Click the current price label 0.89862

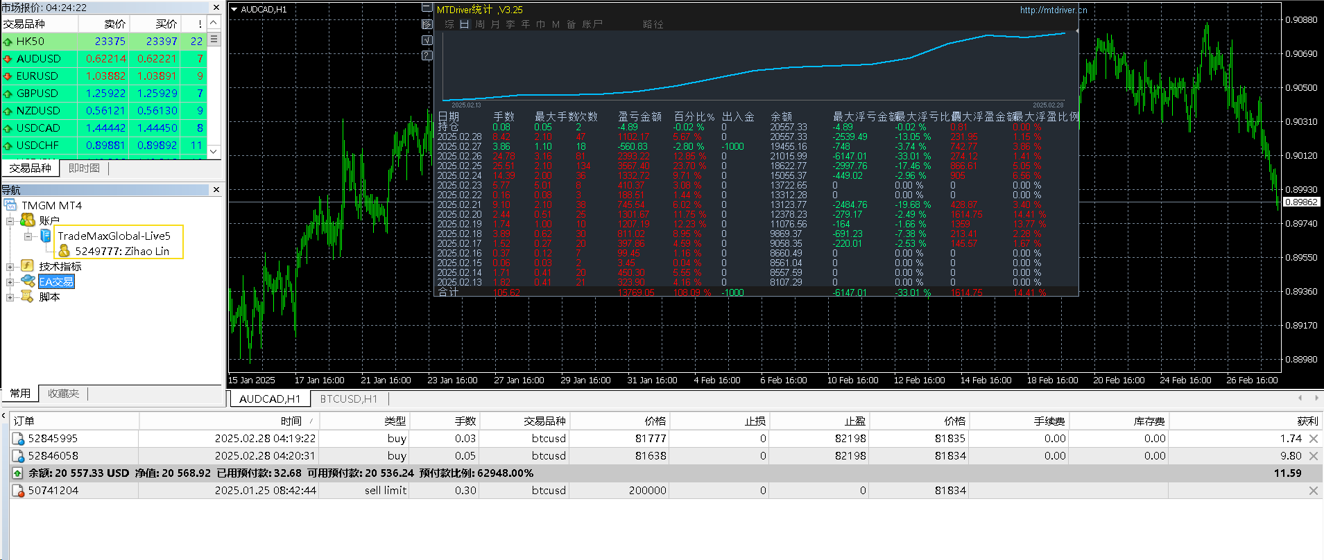coord(1301,202)
